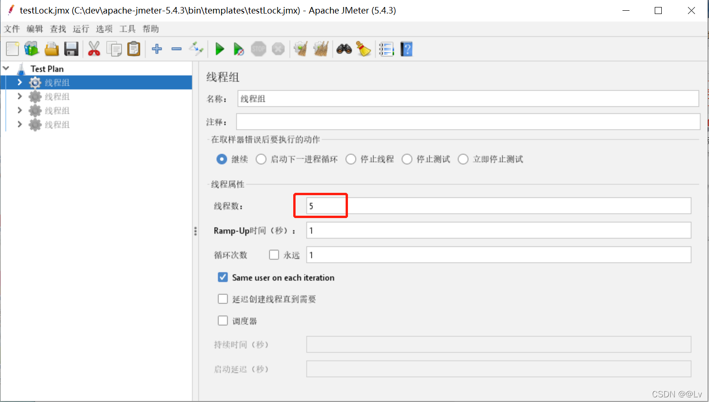
Task: Click the Cut scissors icon
Action: (x=94, y=49)
